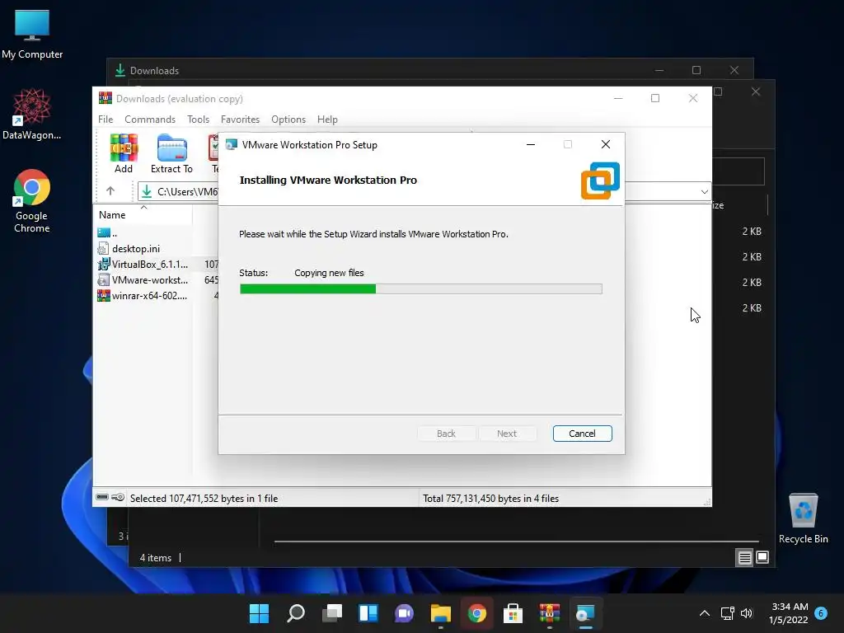
Task: Cancel the VMware Workstation installation
Action: tap(583, 434)
